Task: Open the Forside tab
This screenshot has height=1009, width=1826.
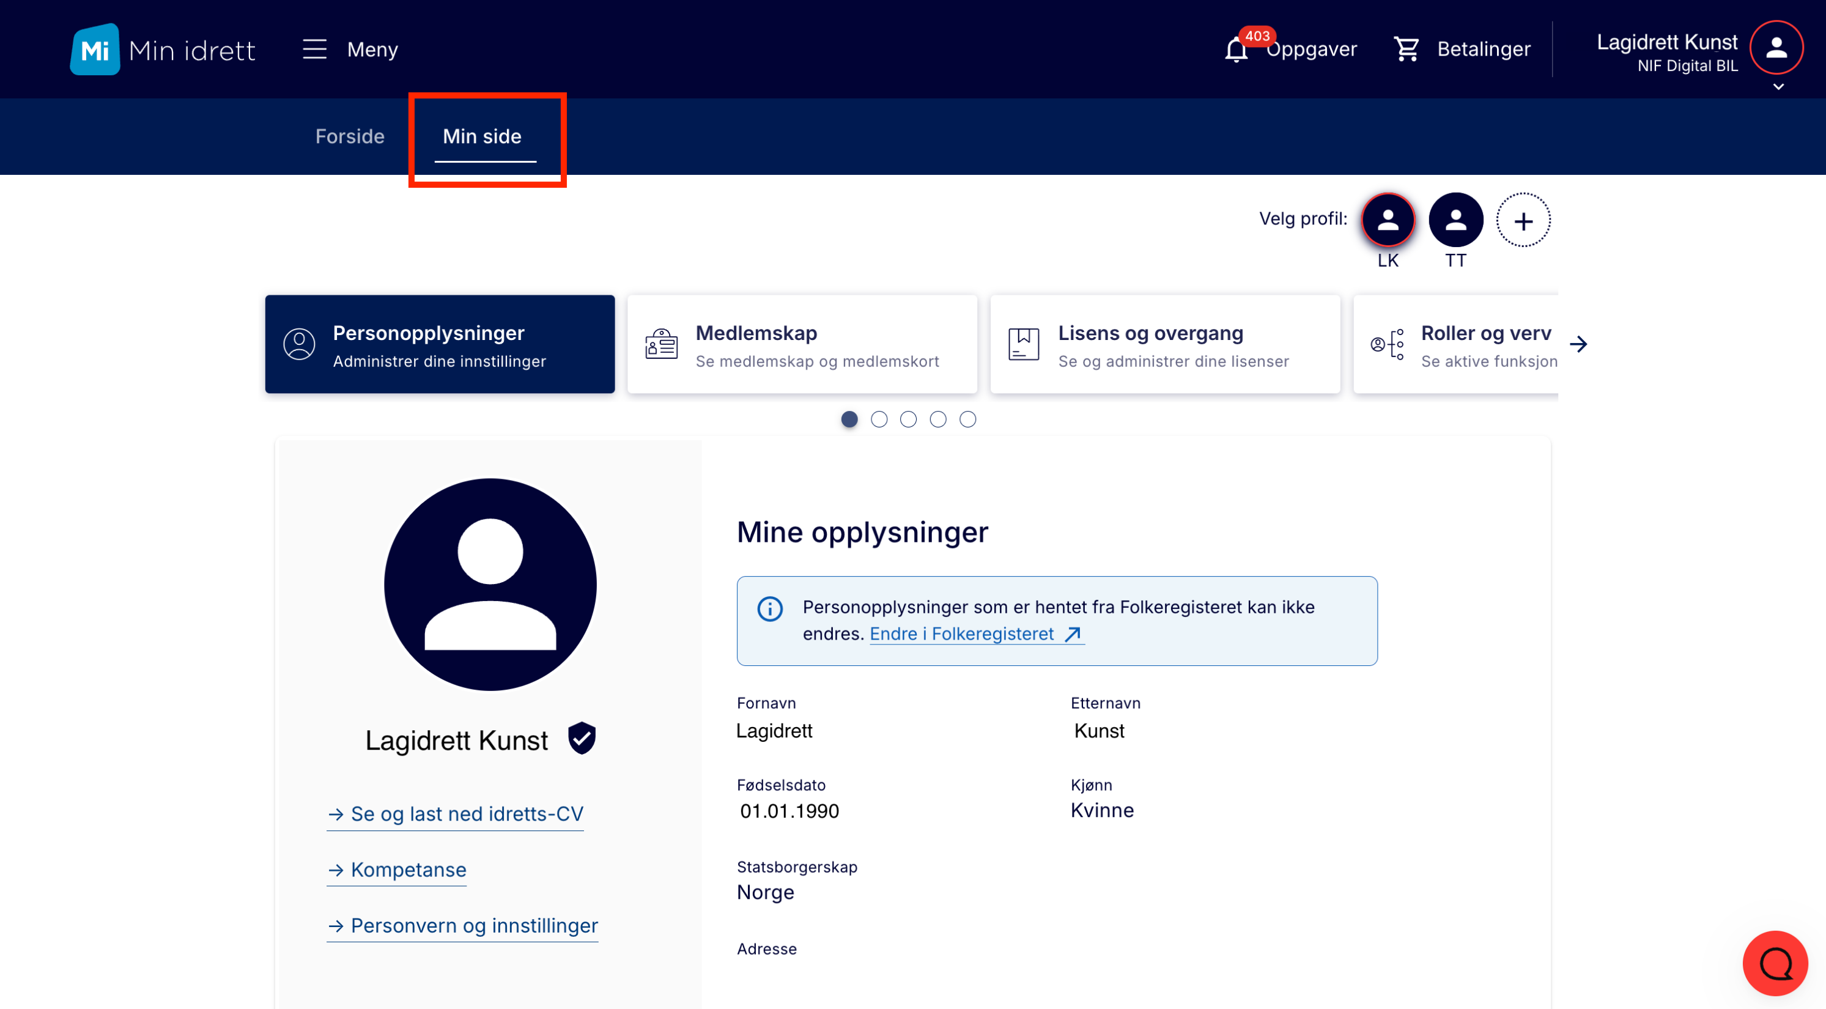Action: 349,136
